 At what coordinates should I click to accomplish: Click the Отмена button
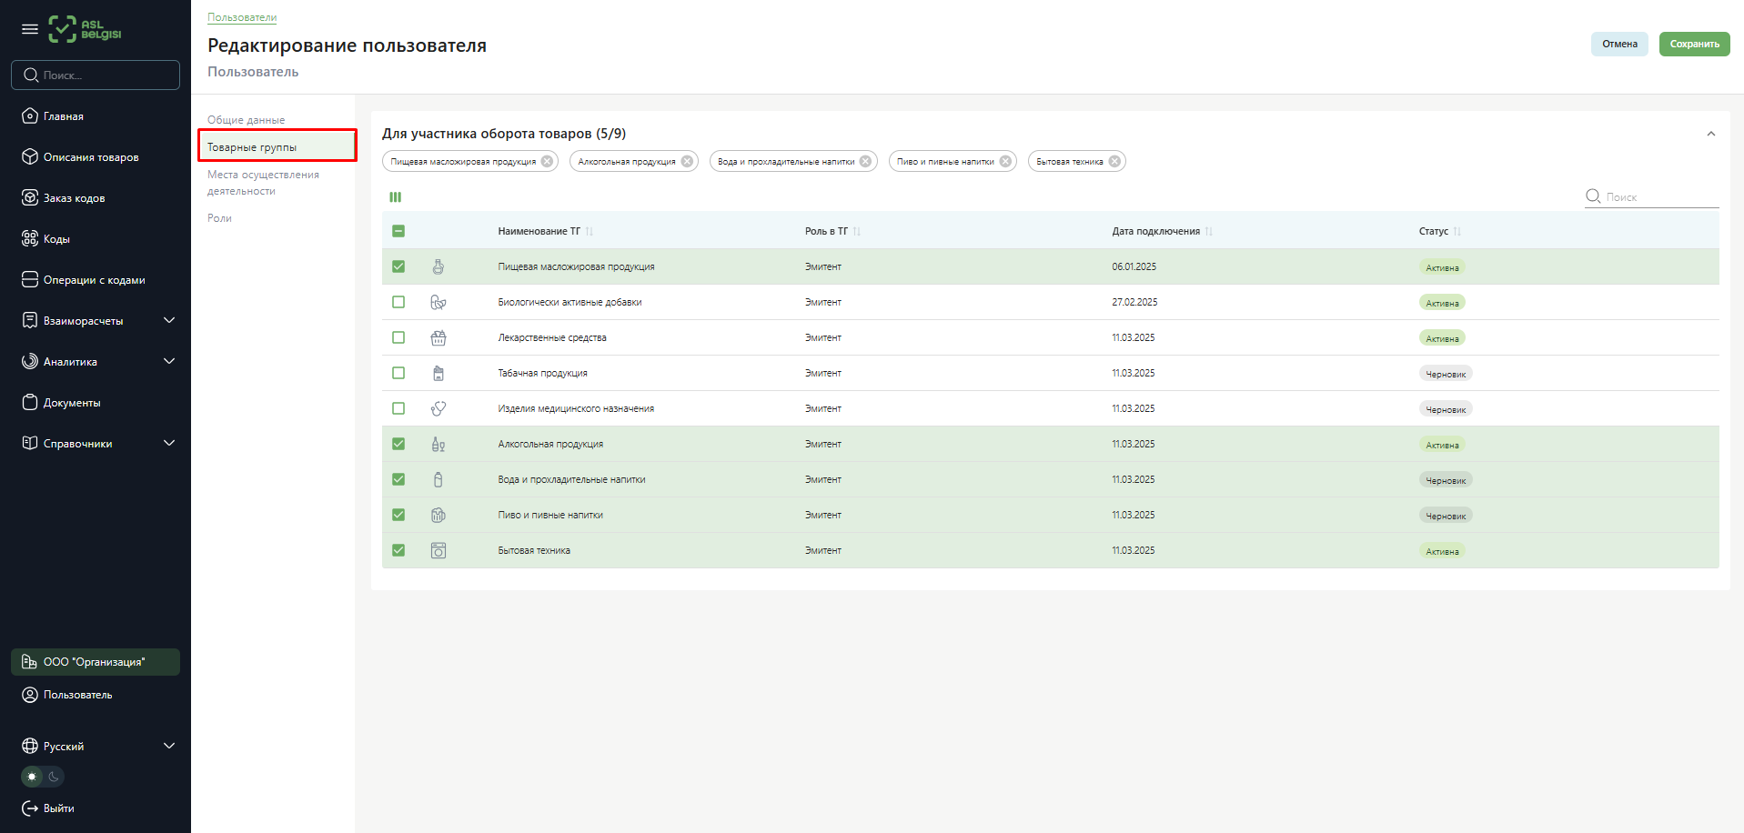[1619, 44]
